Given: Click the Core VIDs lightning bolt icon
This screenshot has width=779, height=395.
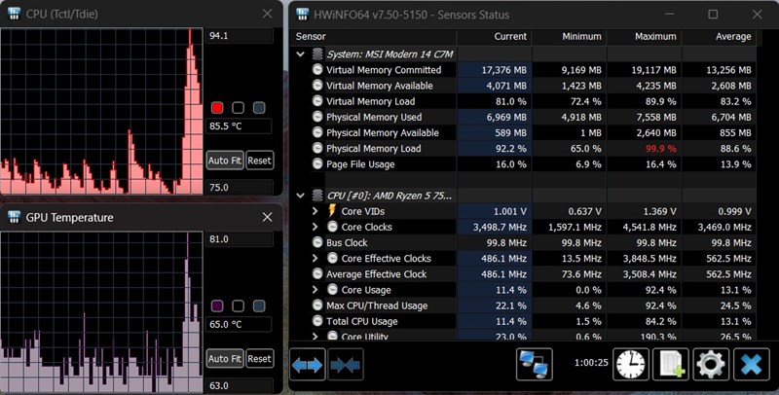Looking at the screenshot, I should (x=332, y=211).
